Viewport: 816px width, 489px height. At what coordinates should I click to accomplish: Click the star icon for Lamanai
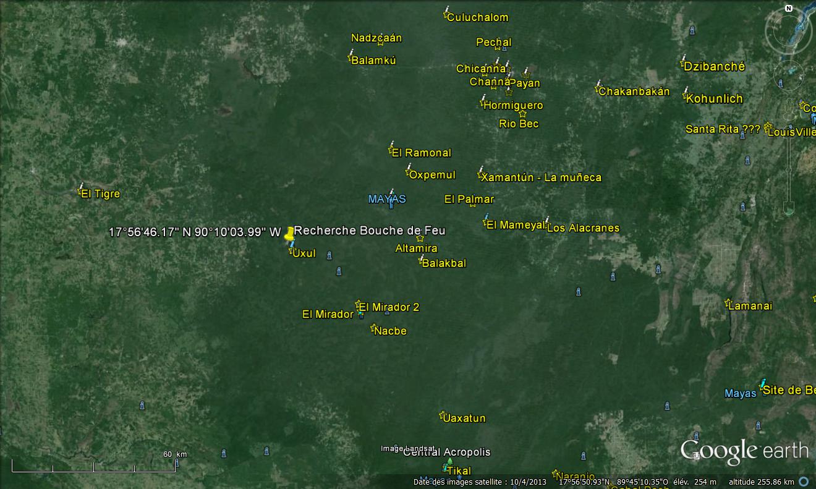point(728,303)
